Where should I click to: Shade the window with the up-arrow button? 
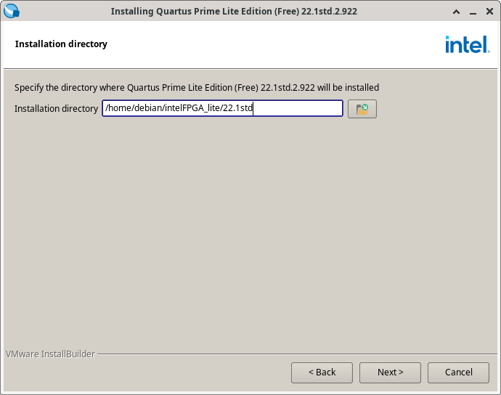(456, 12)
